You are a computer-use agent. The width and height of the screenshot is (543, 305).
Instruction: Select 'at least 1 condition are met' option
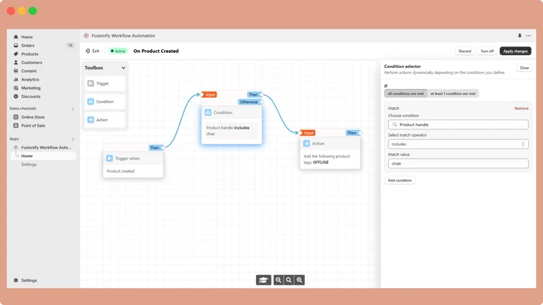(x=453, y=94)
